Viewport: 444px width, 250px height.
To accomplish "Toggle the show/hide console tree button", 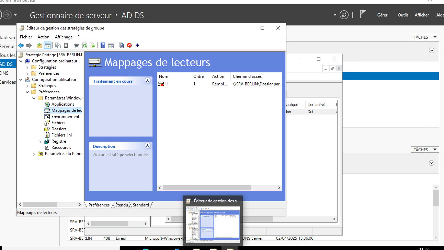I will (48, 45).
